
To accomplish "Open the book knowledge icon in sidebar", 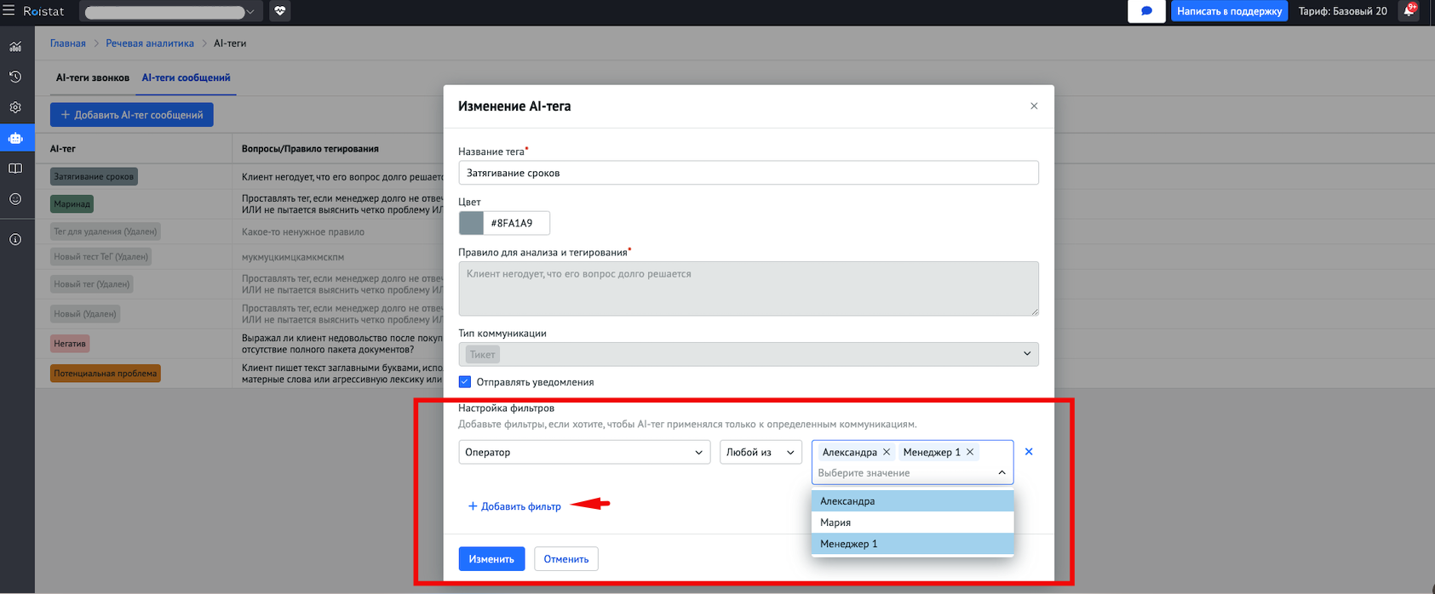I will (x=15, y=168).
